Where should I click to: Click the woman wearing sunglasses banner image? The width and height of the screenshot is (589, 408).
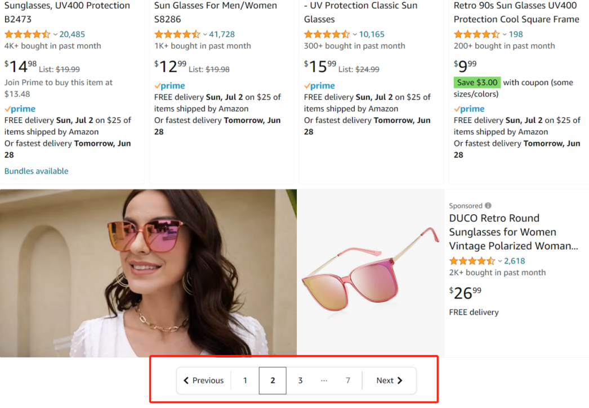148,273
